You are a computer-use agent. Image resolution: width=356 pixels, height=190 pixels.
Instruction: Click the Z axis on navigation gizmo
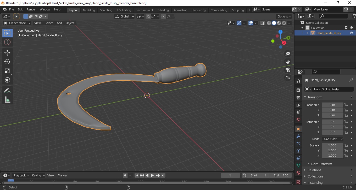(x=280, y=32)
